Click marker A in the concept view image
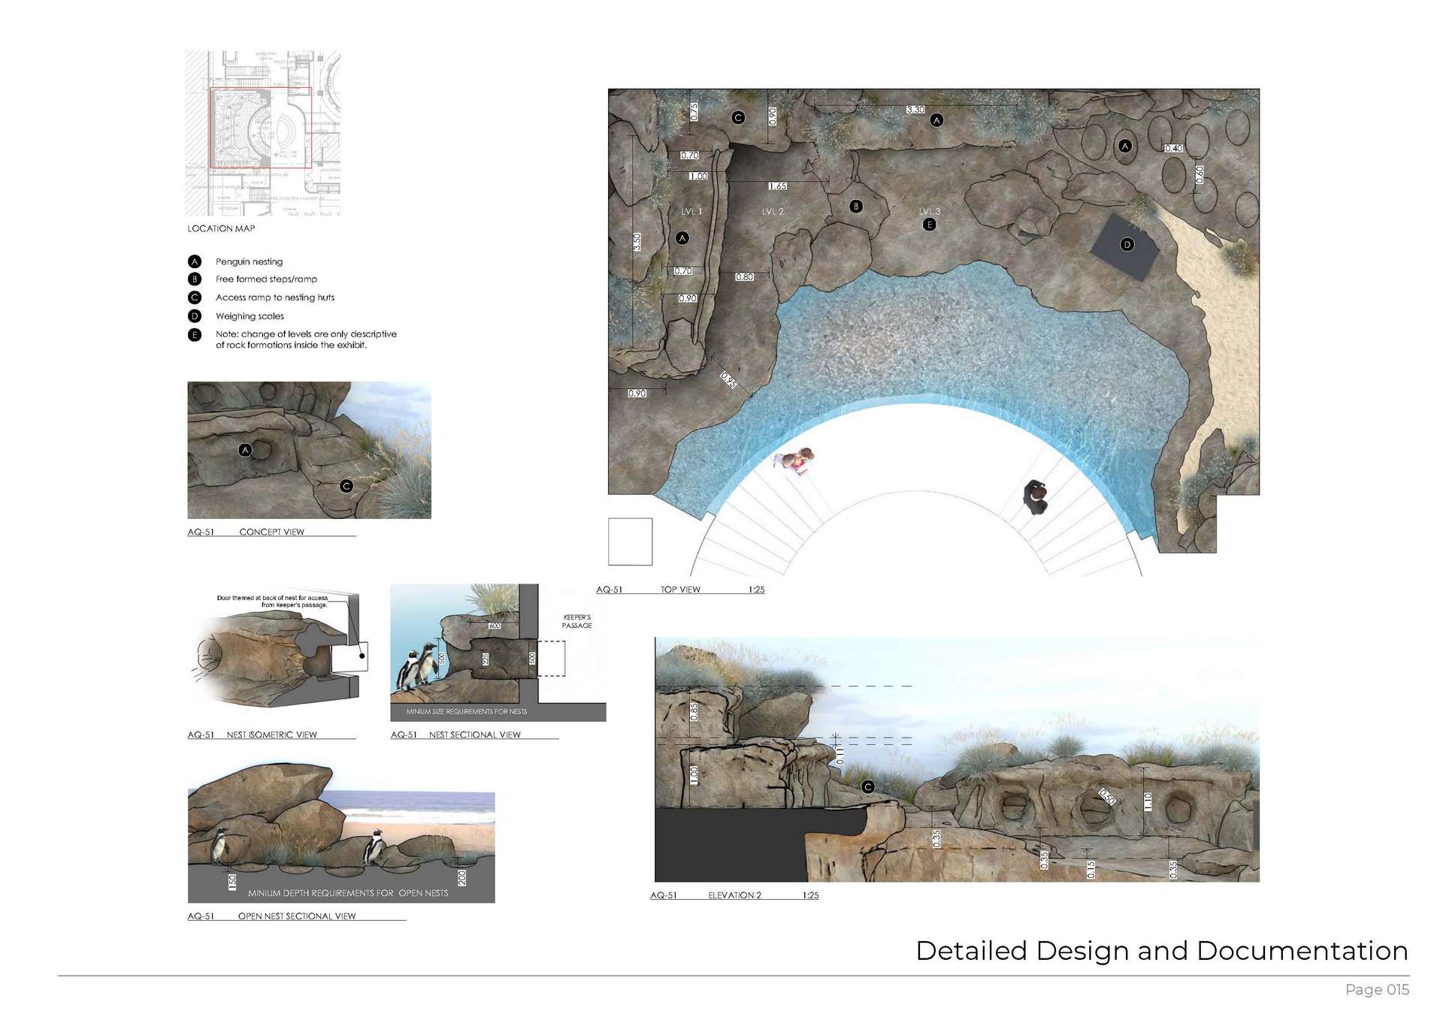Viewport: 1443px width, 1020px height. [x=245, y=450]
